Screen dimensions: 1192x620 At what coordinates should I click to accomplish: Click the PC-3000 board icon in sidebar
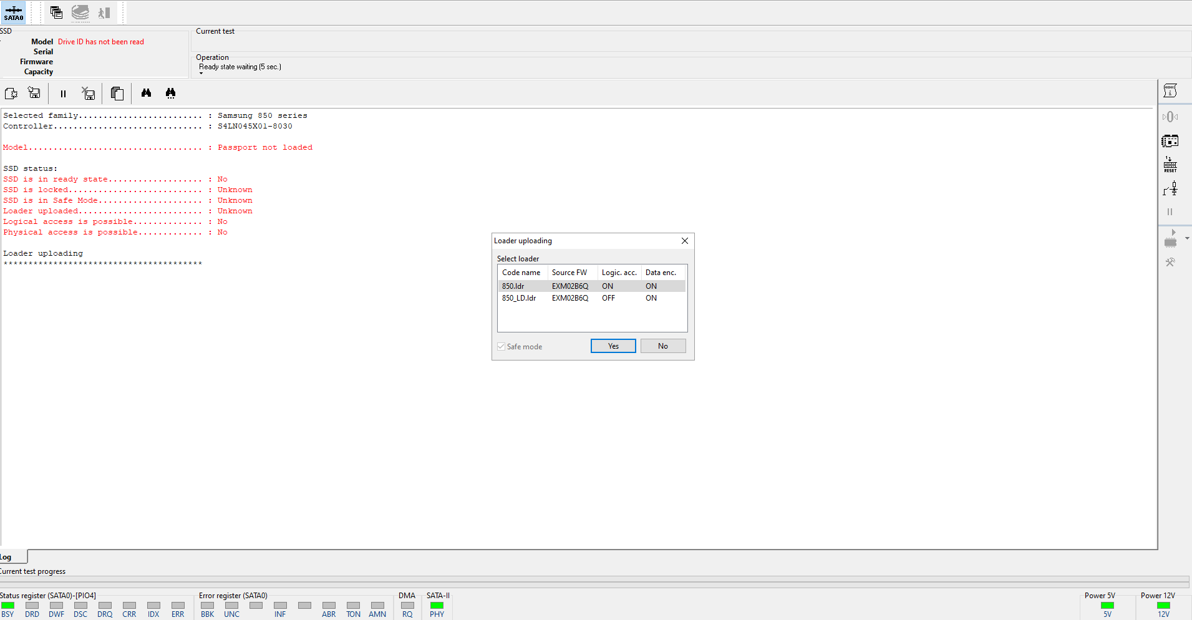tap(1170, 141)
